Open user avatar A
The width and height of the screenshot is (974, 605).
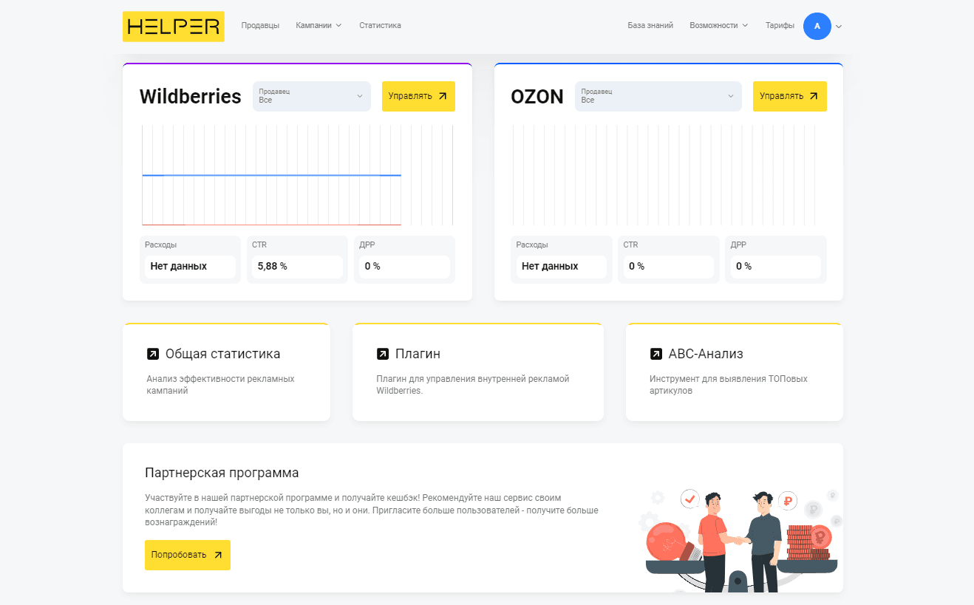(817, 26)
